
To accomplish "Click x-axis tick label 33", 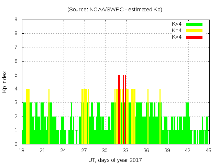I will click(x=125, y=151).
